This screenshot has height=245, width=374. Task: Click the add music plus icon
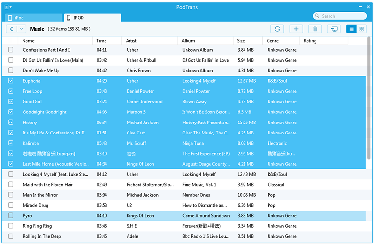coord(296,29)
